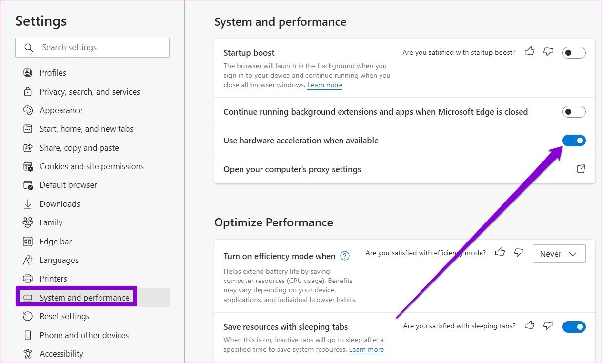Open the Downloads settings page
This screenshot has width=602, height=363.
pyautogui.click(x=60, y=204)
